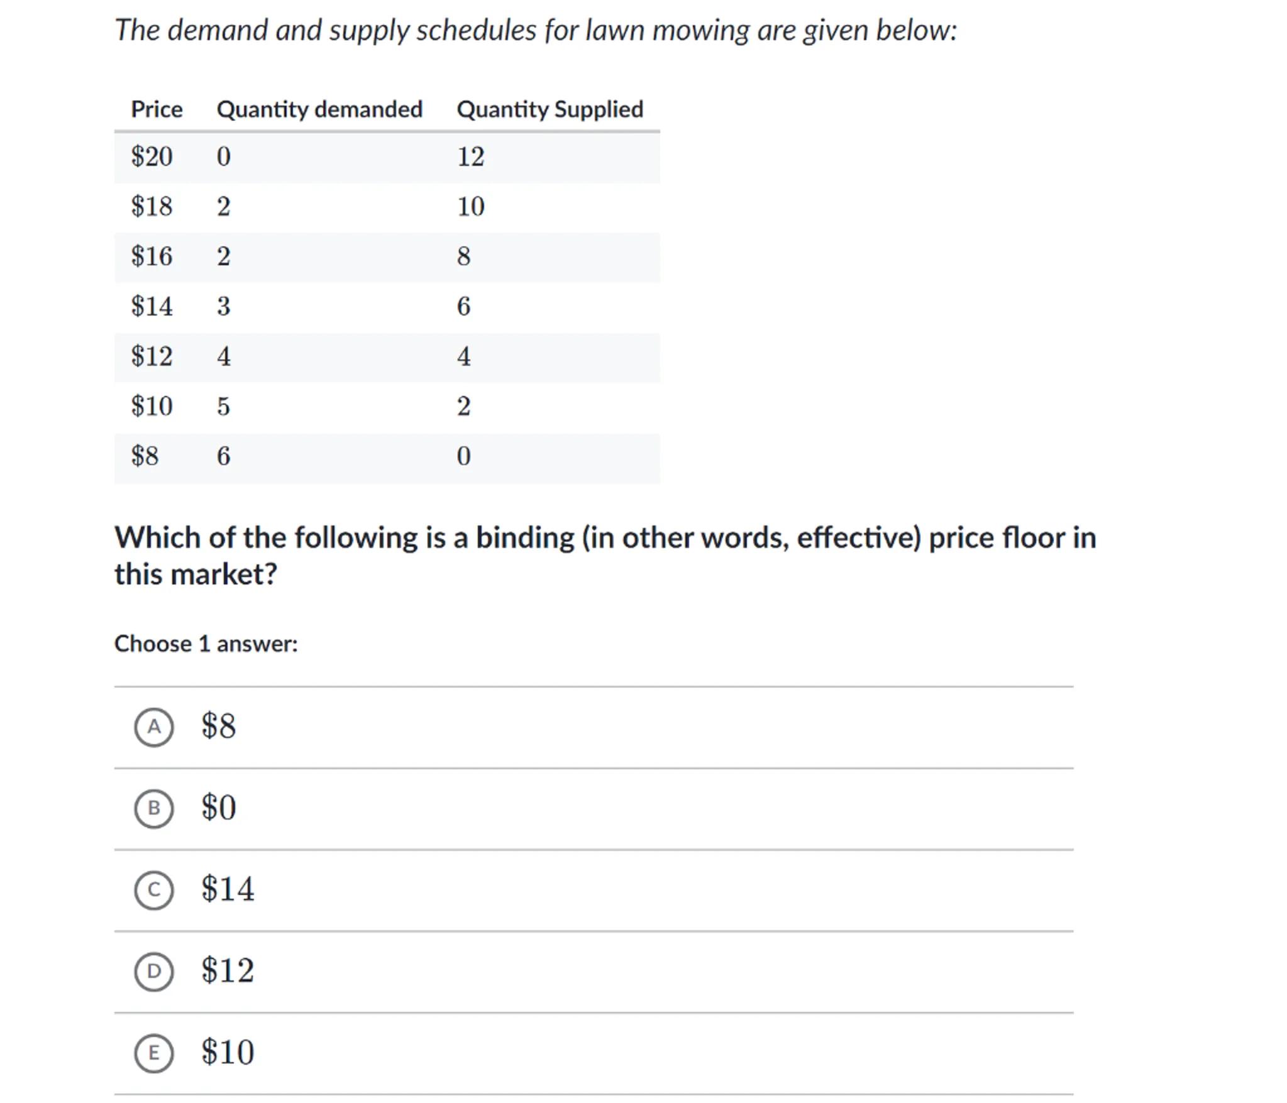Click the $20 price cell in table
This screenshot has height=1103, width=1287.
coord(152,156)
